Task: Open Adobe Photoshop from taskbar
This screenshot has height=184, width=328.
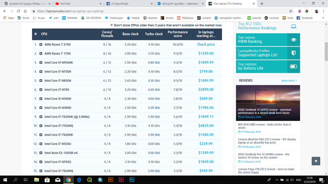Action: [132, 180]
